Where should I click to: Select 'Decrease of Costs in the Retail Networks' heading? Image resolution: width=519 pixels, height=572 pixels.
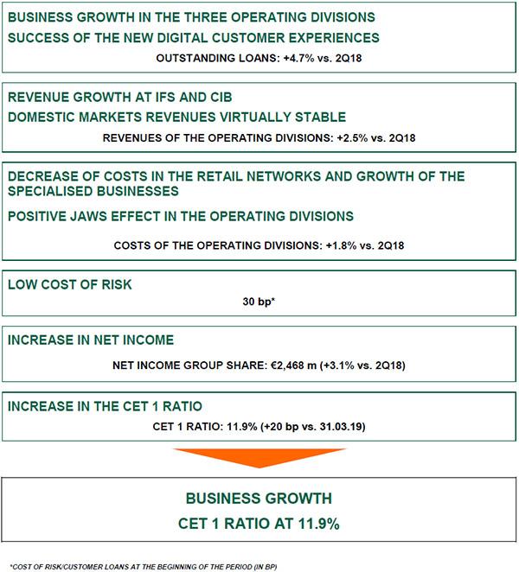(x=236, y=176)
